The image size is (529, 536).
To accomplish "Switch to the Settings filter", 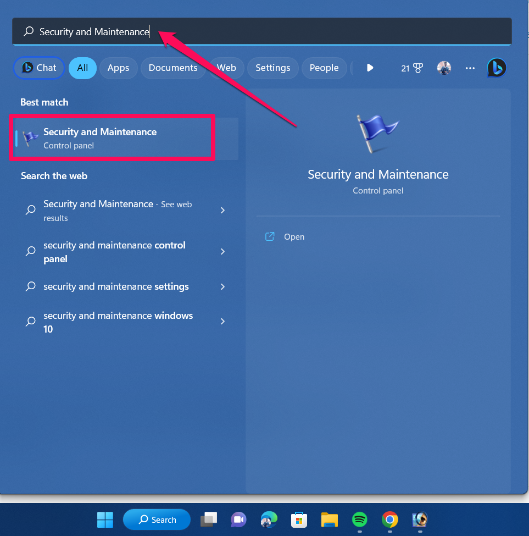I will (272, 68).
